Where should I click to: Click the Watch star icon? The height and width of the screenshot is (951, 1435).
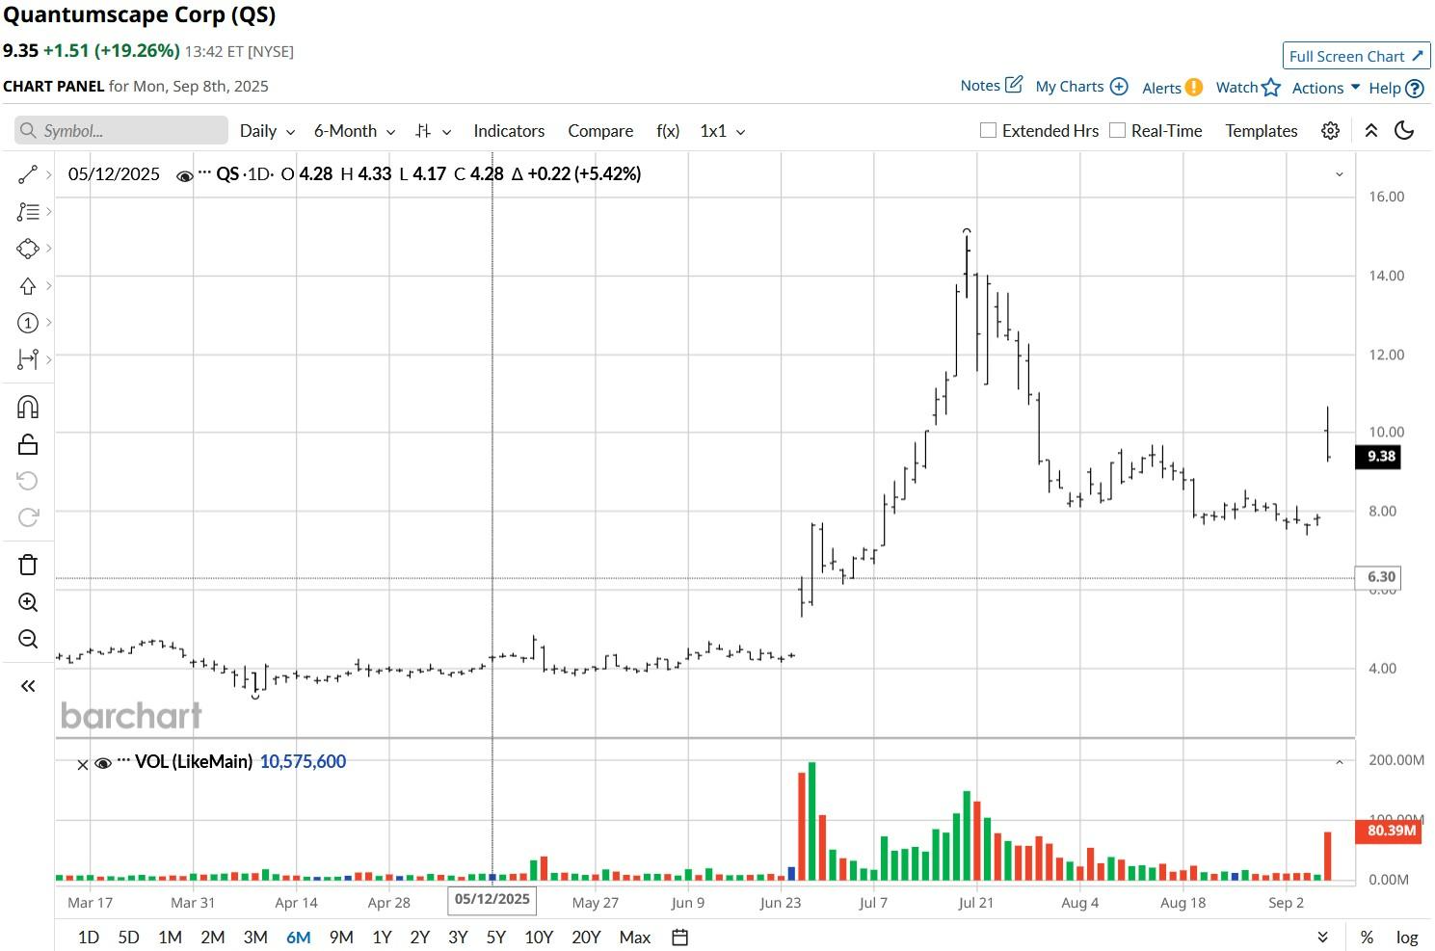point(1271,88)
